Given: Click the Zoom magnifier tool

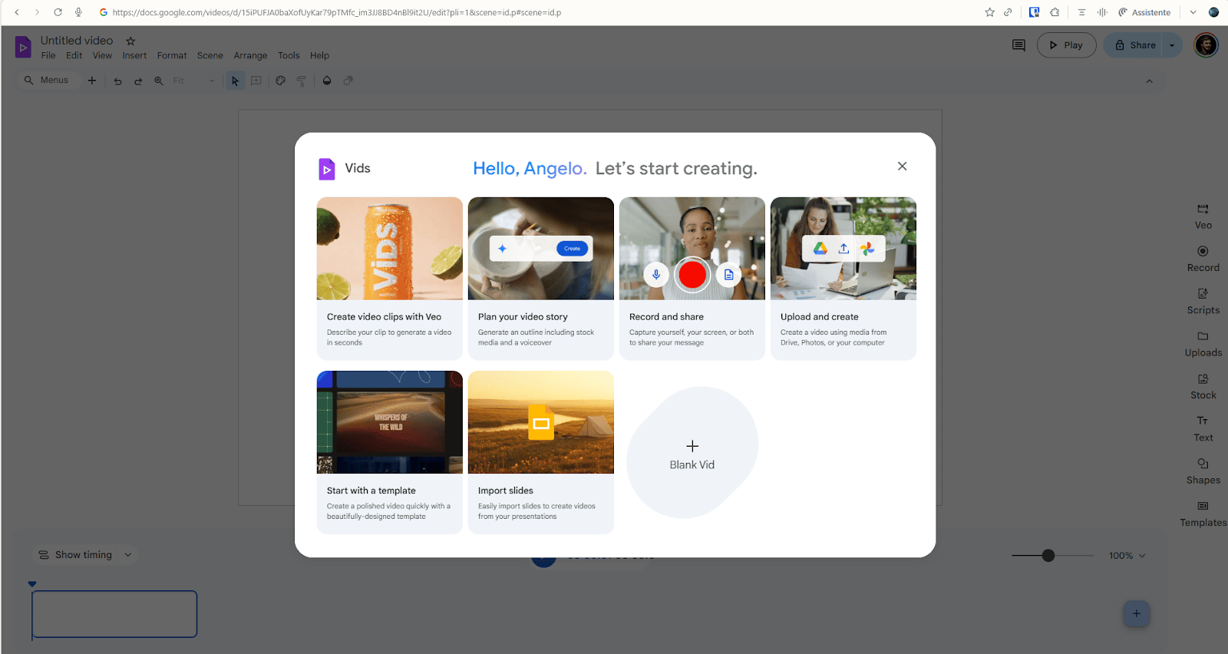Looking at the screenshot, I should coord(159,81).
